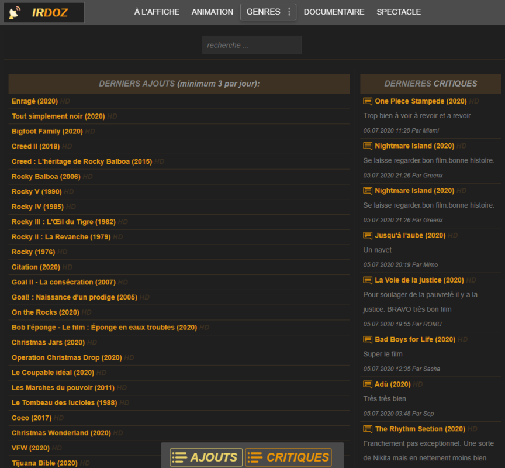Click the DERNIERES CRITIQUES header
Image resolution: width=505 pixels, height=468 pixels.
point(431,84)
